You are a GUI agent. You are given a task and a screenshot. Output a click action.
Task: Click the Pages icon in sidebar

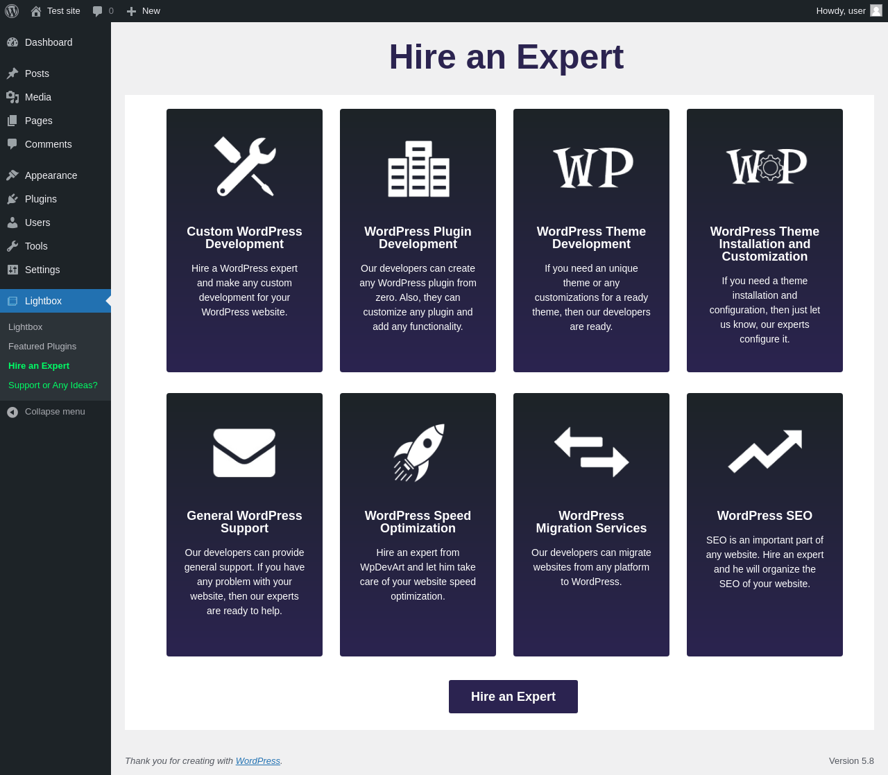pyautogui.click(x=12, y=121)
